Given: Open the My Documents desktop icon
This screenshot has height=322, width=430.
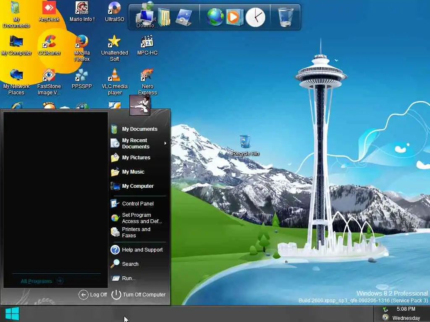Looking at the screenshot, I should (x=16, y=14).
